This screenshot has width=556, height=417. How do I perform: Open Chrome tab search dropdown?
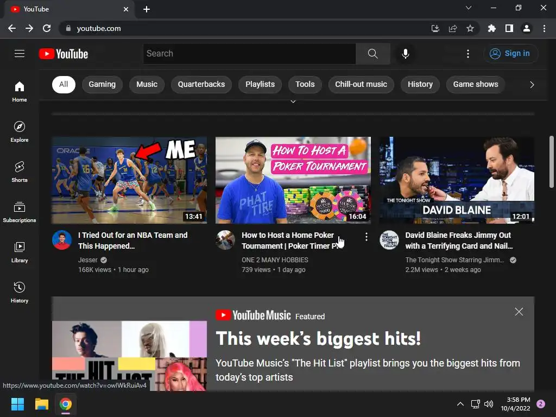pyautogui.click(x=469, y=8)
